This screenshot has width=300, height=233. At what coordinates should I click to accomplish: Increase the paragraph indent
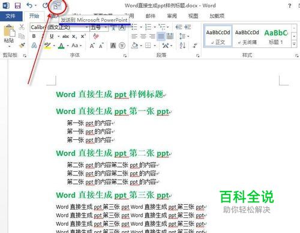coord(188,27)
